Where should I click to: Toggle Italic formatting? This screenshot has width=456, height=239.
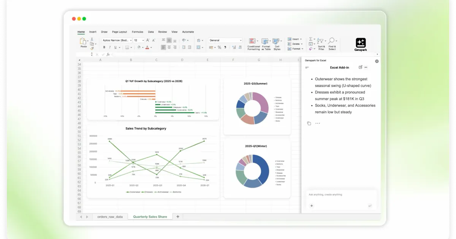click(x=110, y=47)
